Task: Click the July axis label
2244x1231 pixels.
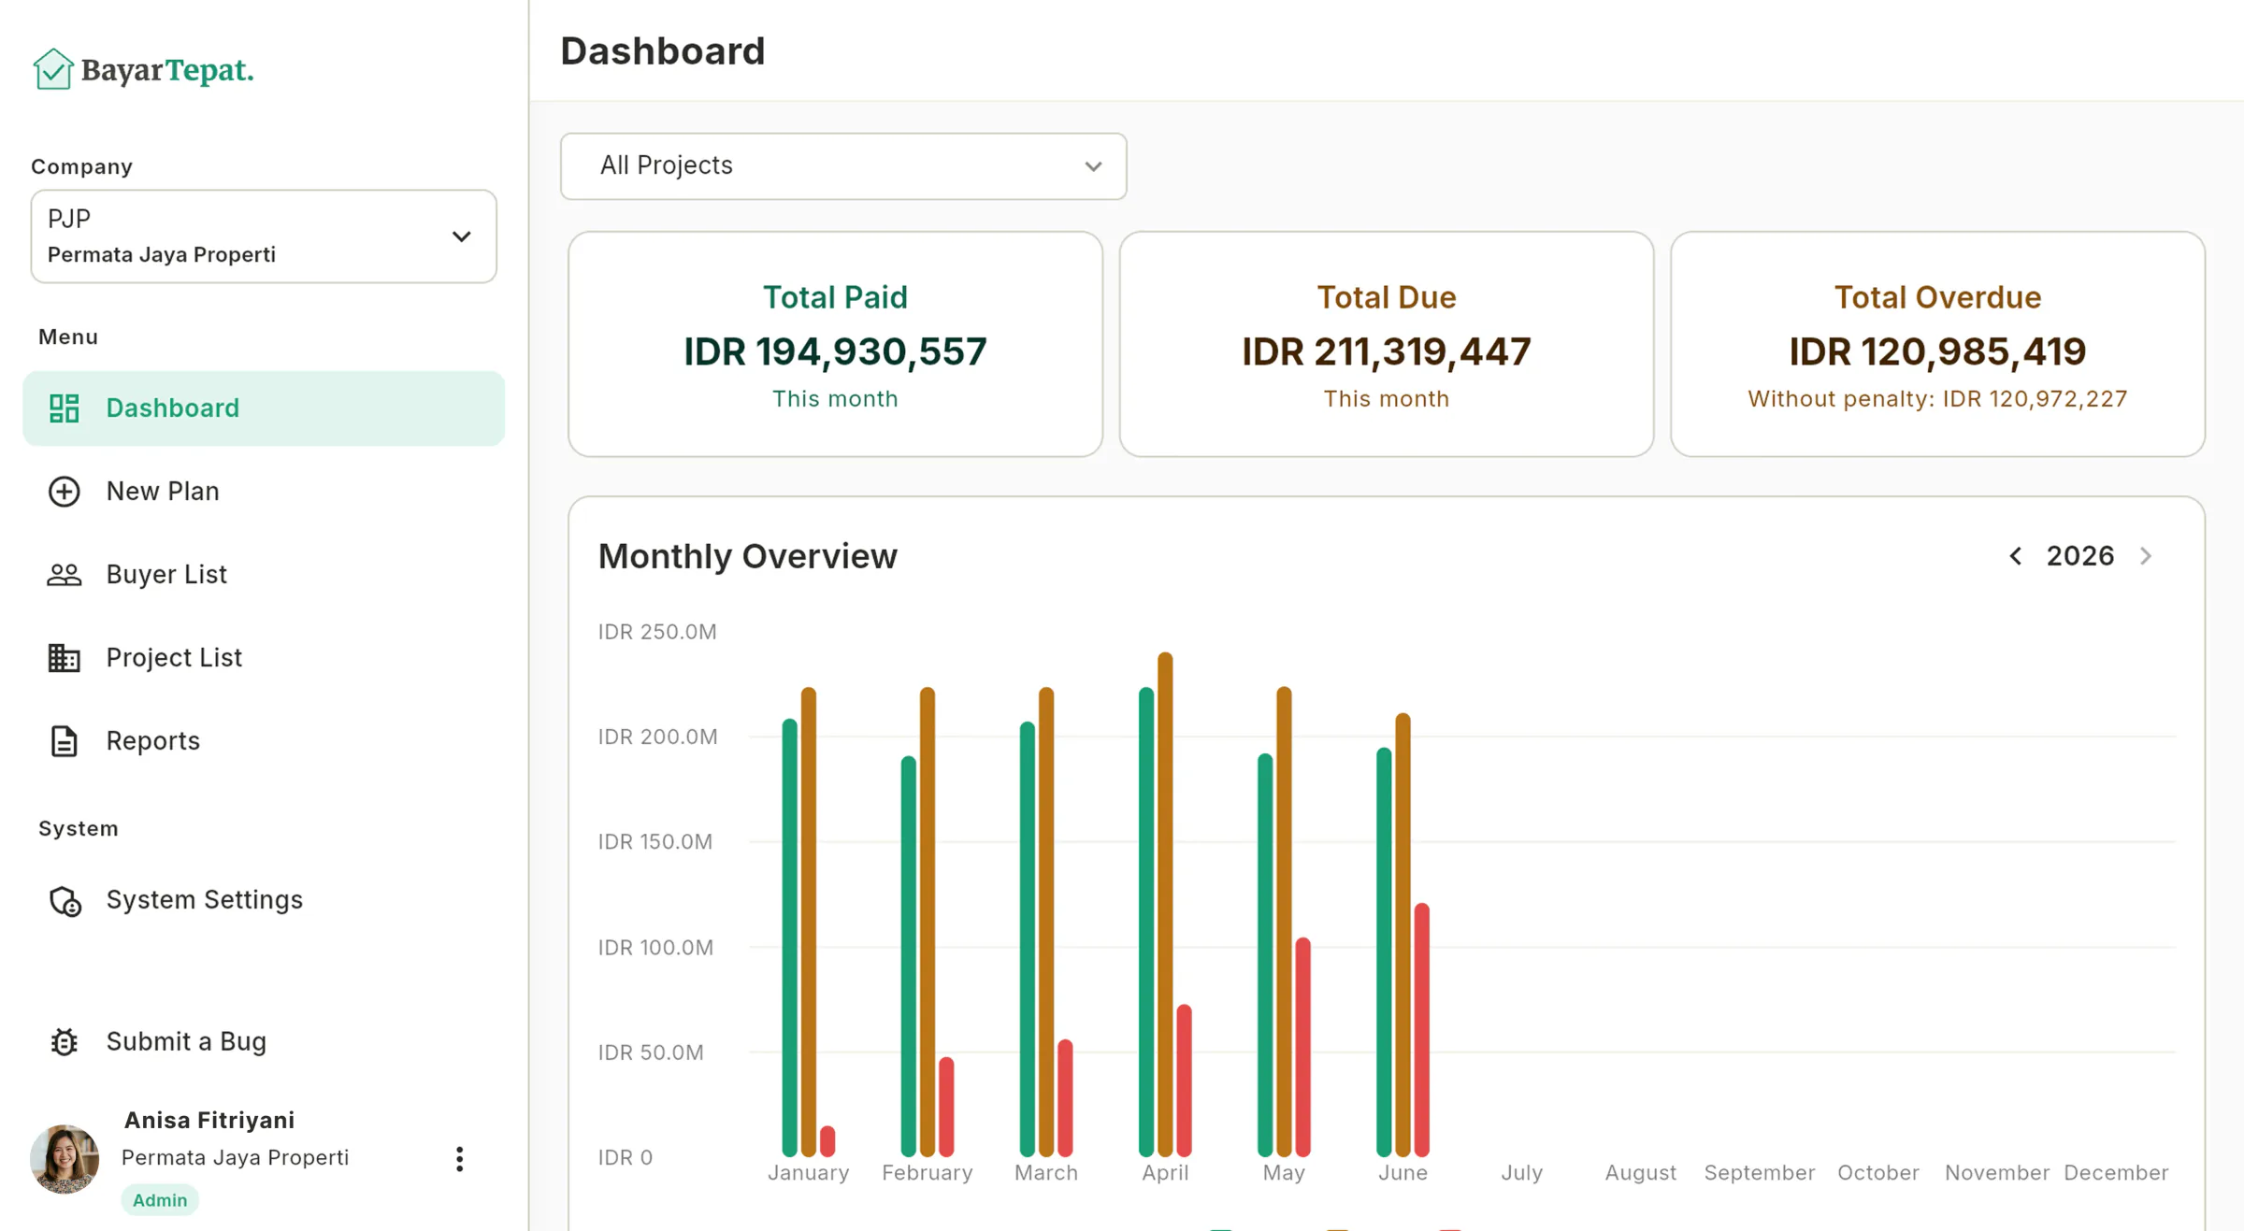Action: pyautogui.click(x=1521, y=1173)
